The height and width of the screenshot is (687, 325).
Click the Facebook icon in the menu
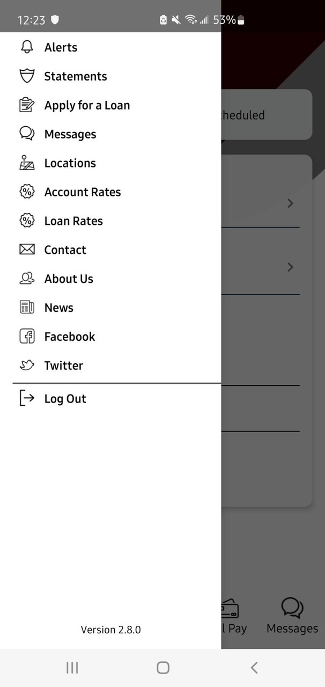pyautogui.click(x=27, y=336)
